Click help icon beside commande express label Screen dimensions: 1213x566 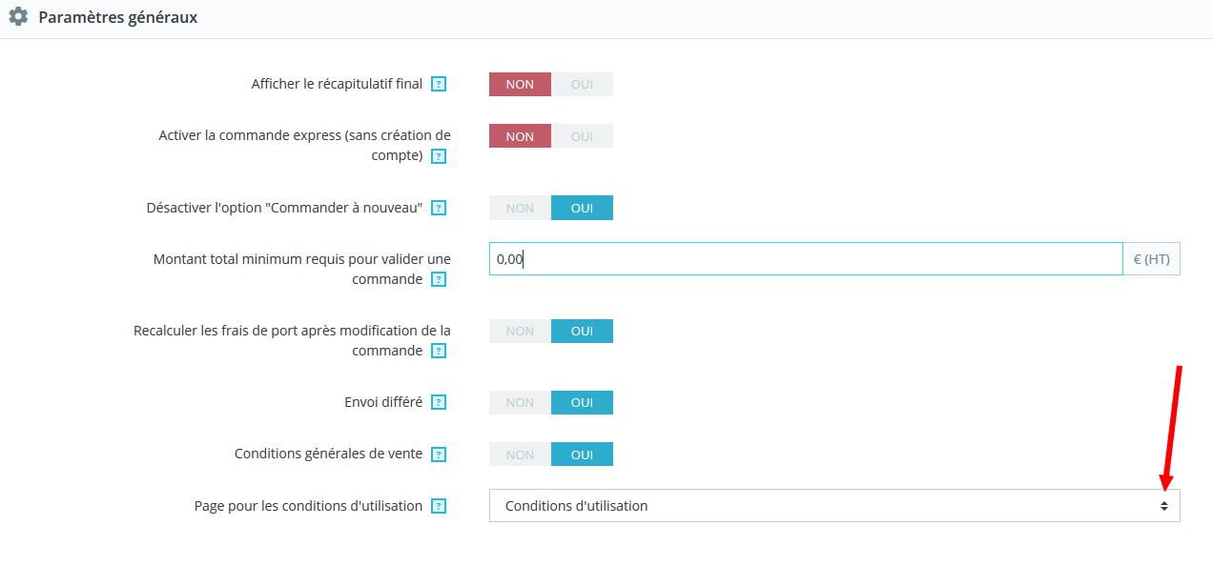tap(439, 156)
